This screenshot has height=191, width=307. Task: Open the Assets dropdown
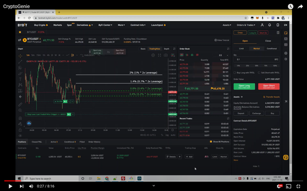click(x=227, y=25)
